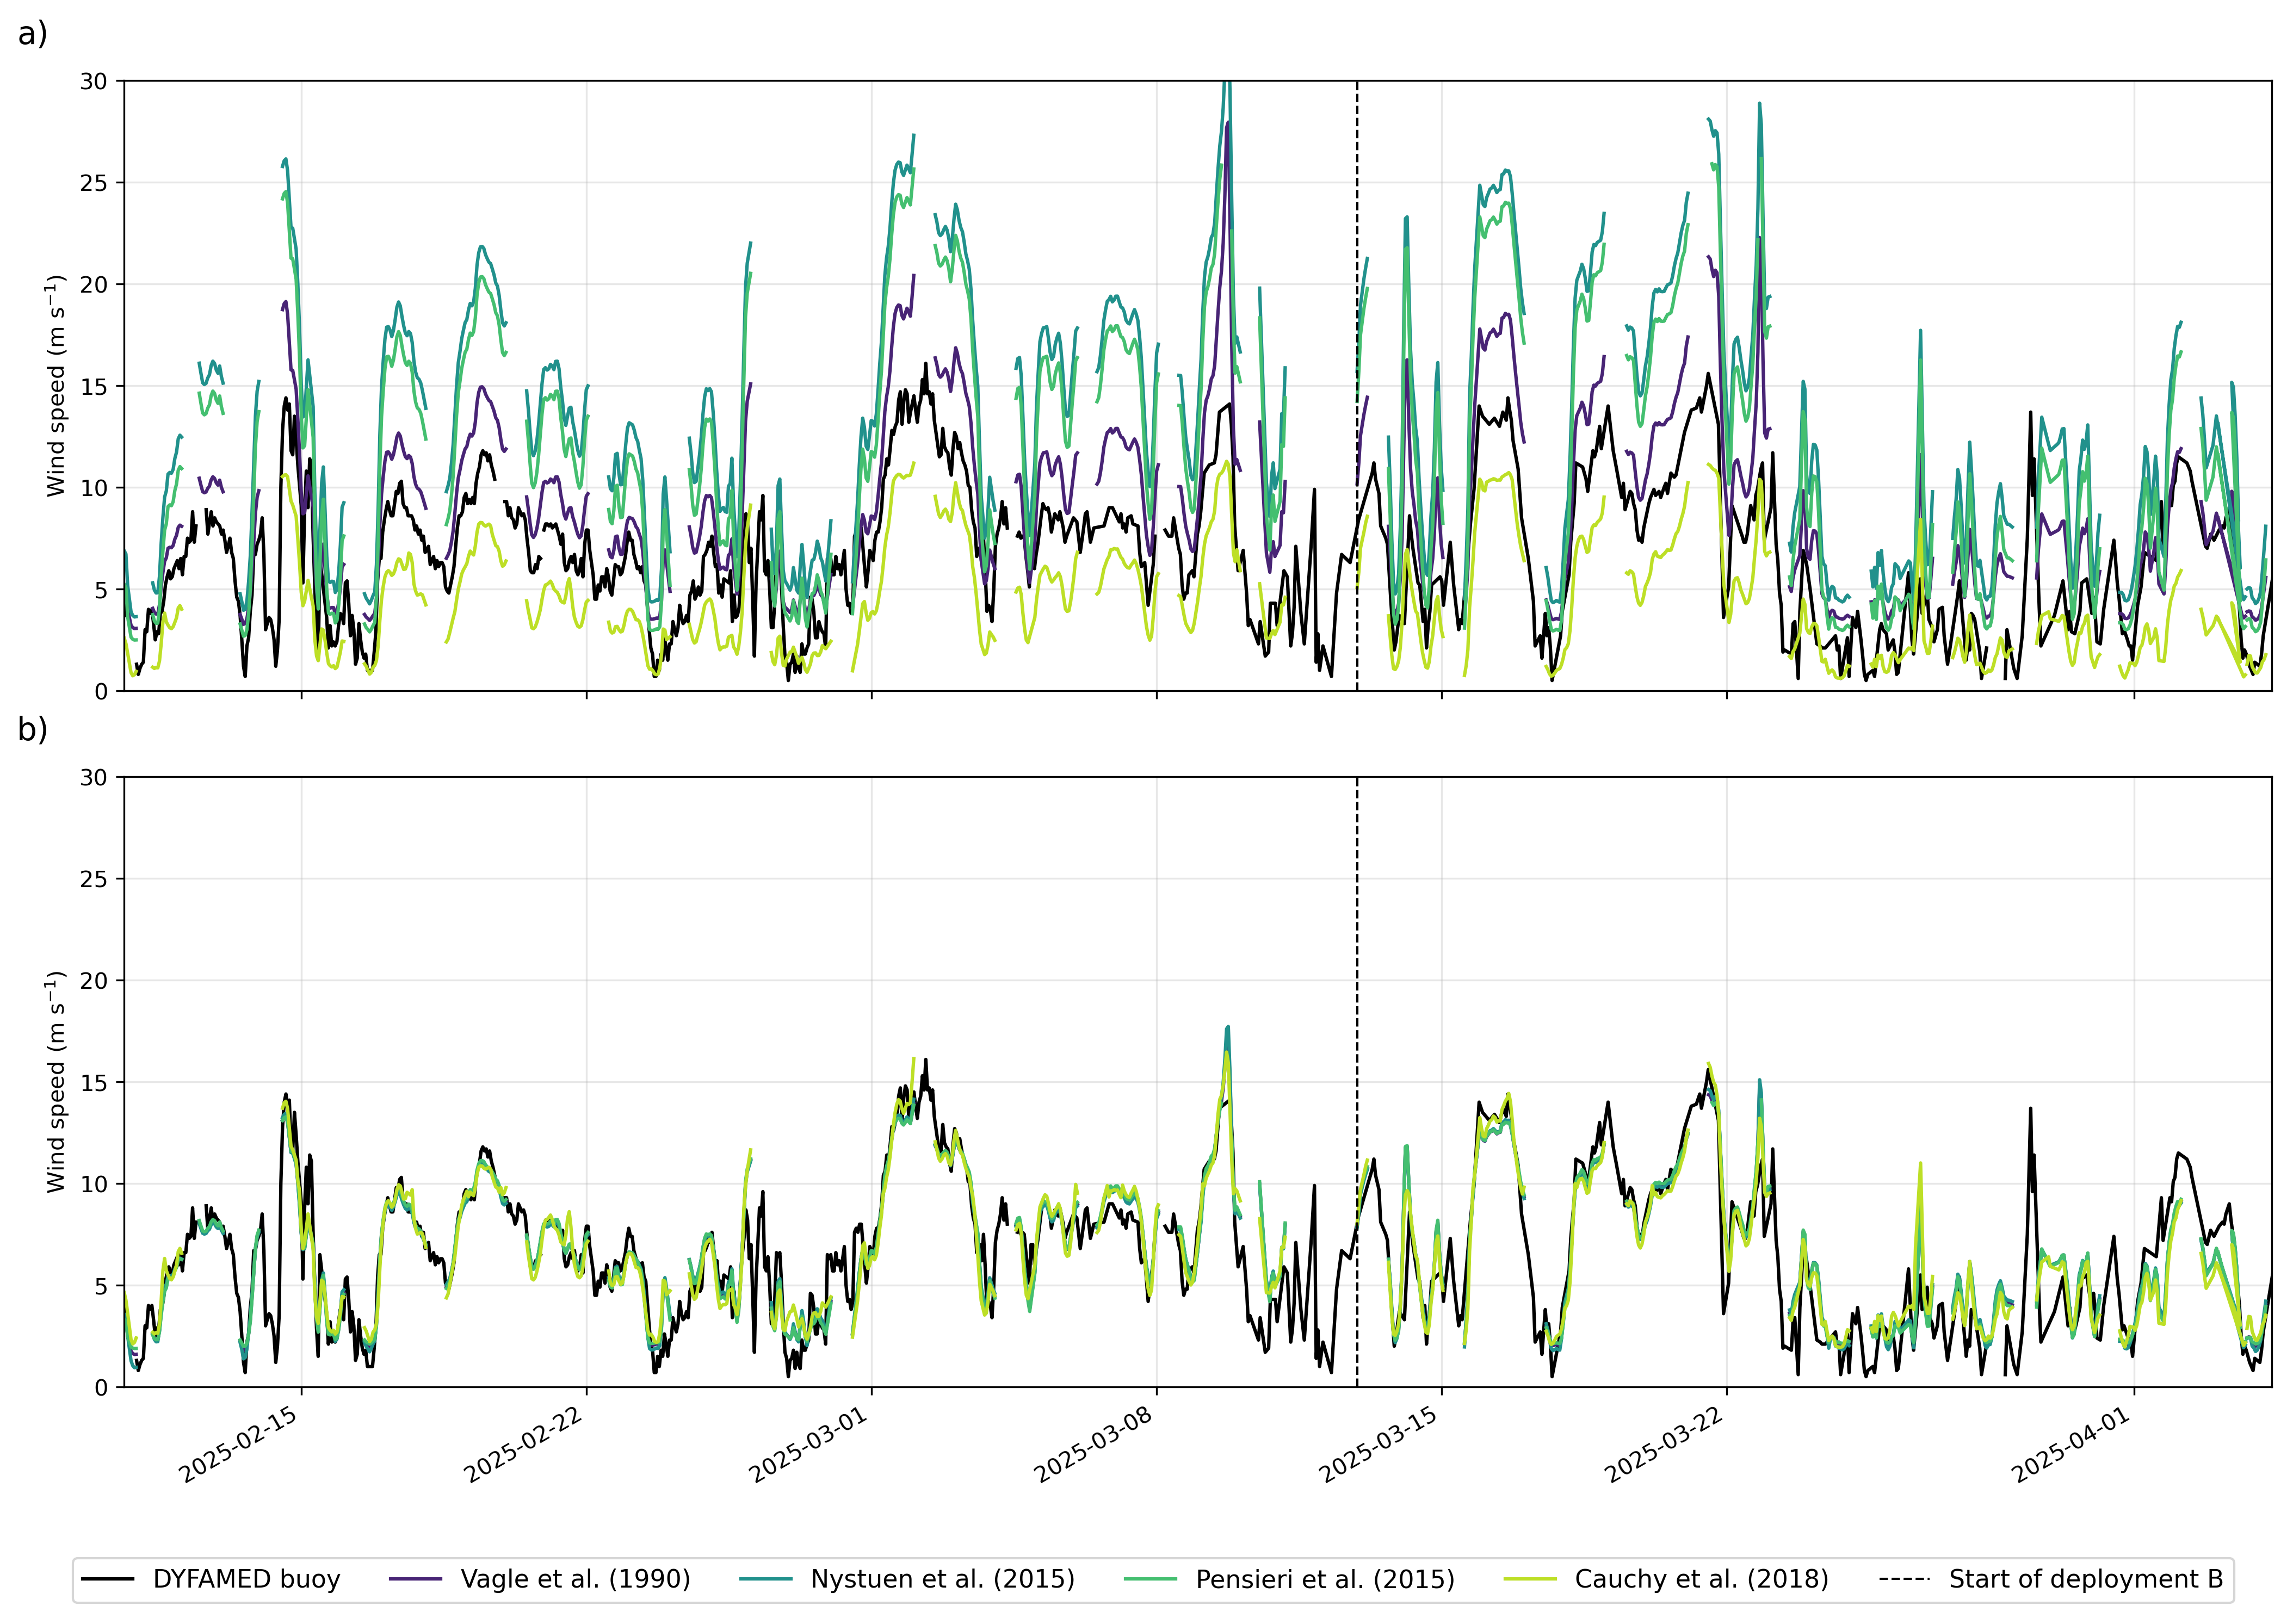Click the Cauchy et al. (2018) legend label
This screenshot has width=2293, height=1624.
pos(1701,1579)
